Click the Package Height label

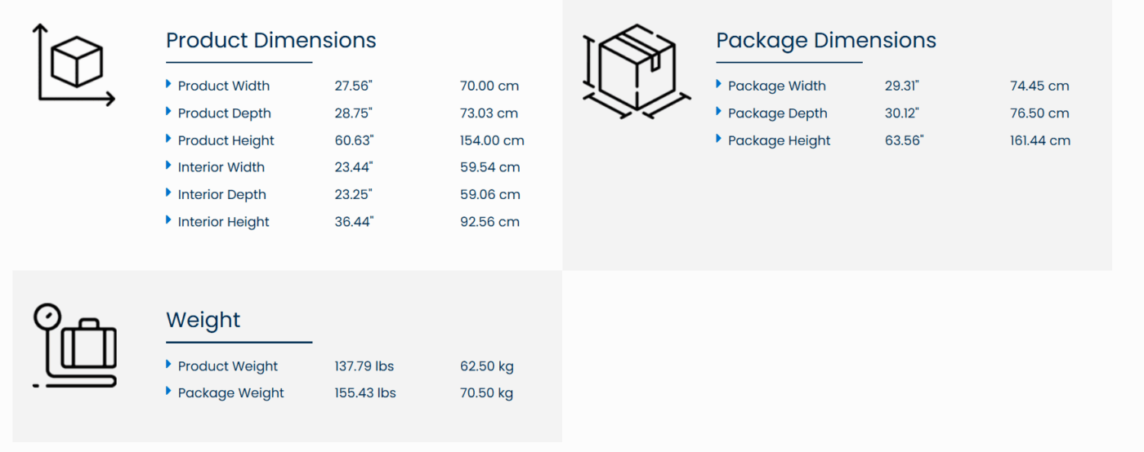[779, 140]
